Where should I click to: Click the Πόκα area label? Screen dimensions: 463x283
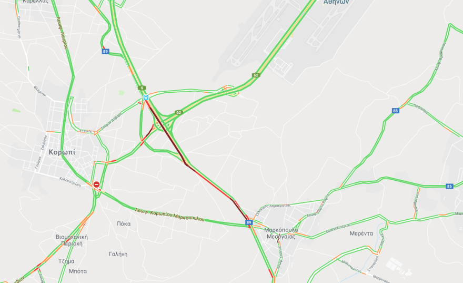124,223
